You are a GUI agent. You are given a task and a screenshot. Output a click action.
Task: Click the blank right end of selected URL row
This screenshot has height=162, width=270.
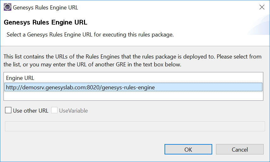(221, 87)
